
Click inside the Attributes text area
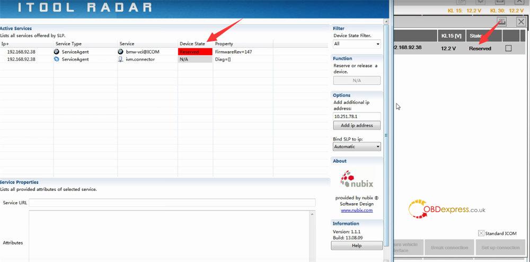click(x=169, y=236)
